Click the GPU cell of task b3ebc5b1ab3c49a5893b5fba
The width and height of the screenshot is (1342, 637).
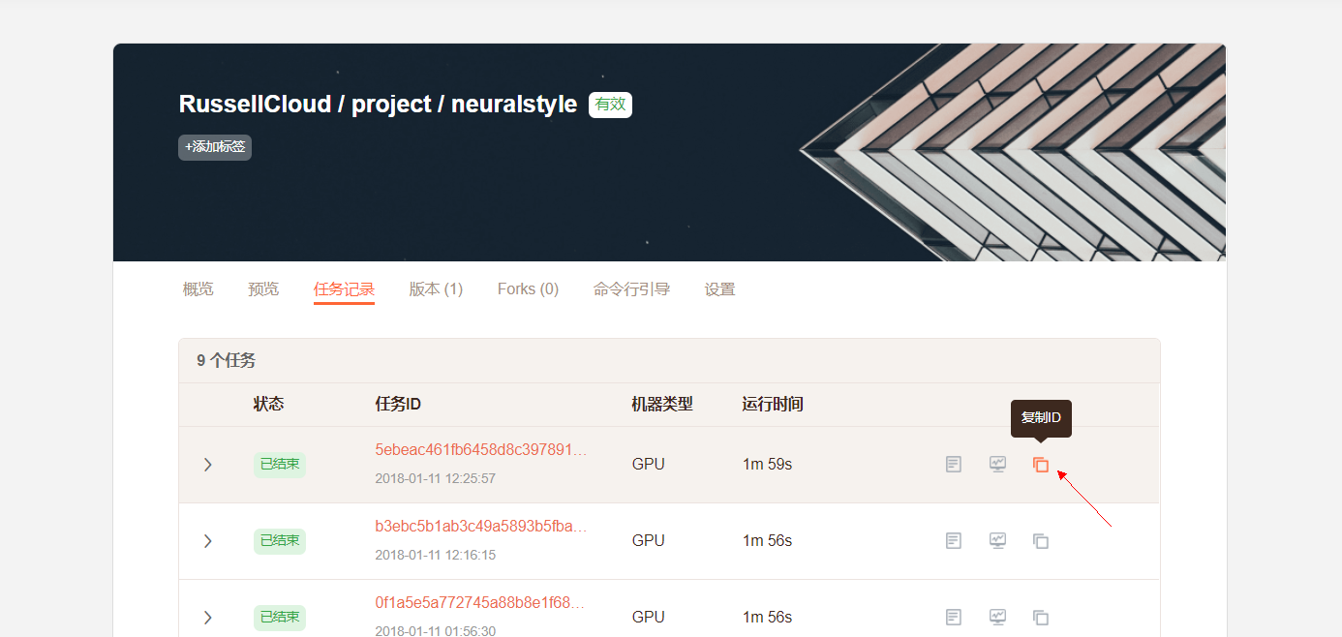[649, 541]
